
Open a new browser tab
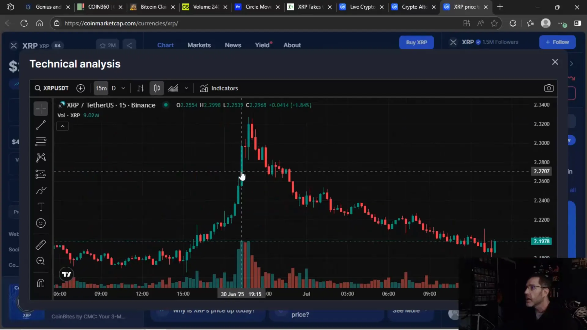[500, 7]
